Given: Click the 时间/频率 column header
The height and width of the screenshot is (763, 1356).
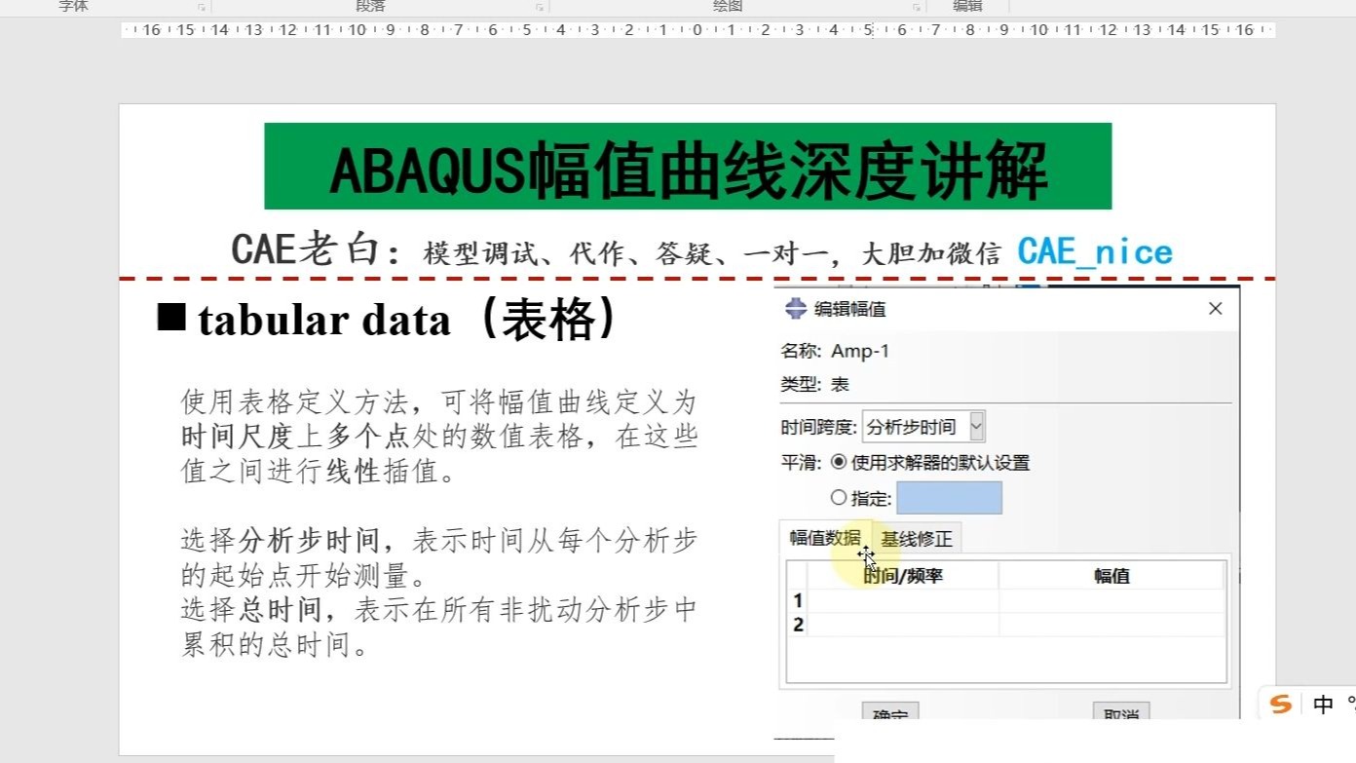Looking at the screenshot, I should (x=903, y=576).
